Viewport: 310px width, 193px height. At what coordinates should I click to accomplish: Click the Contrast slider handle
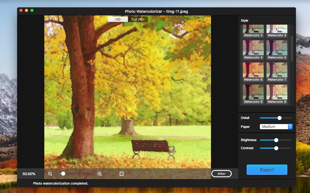click(x=276, y=148)
